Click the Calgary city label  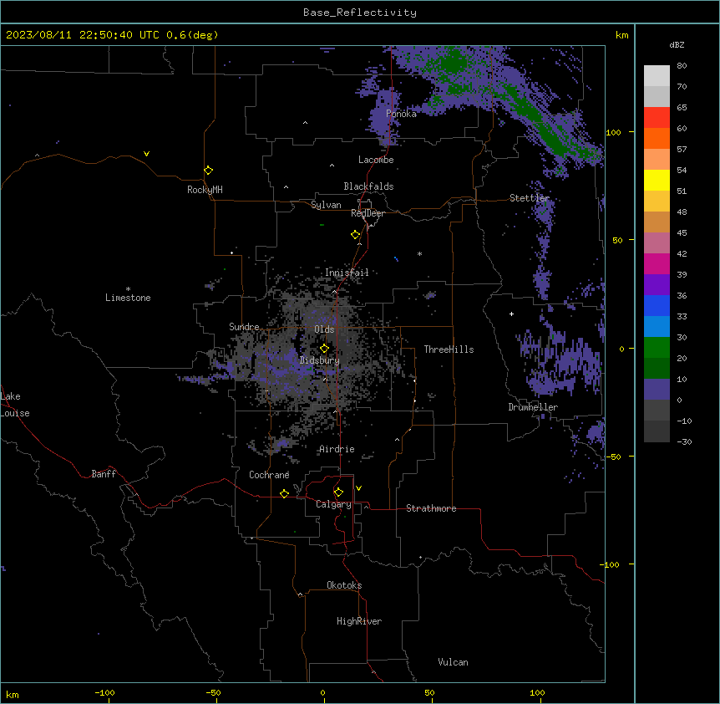[x=333, y=504]
